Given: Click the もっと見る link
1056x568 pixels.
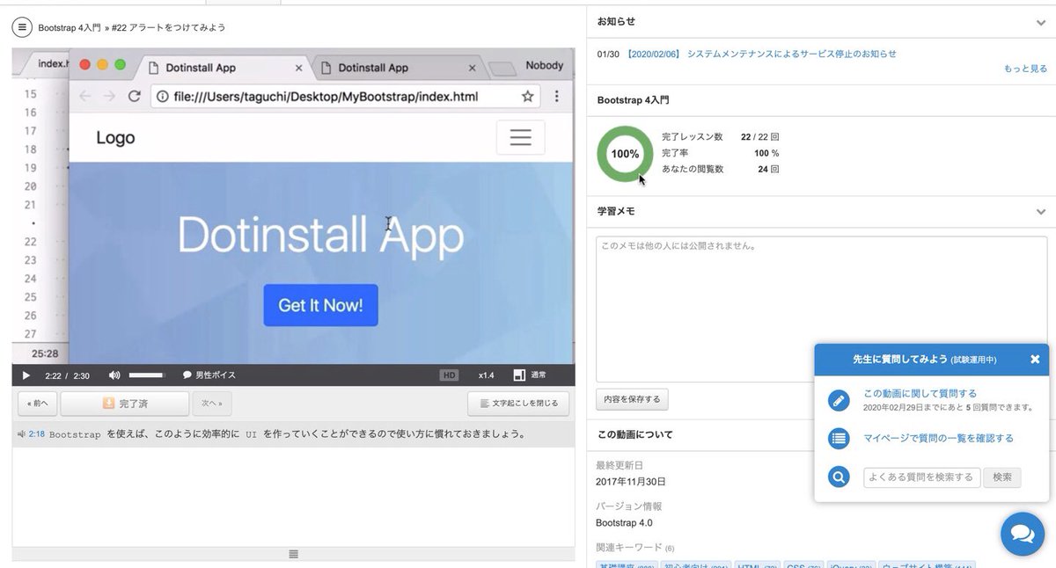Looking at the screenshot, I should 1025,69.
